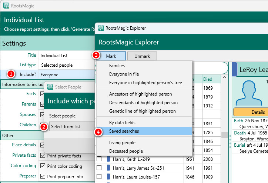Click the Birth fact label
The width and height of the screenshot is (268, 183).
tap(238, 120)
